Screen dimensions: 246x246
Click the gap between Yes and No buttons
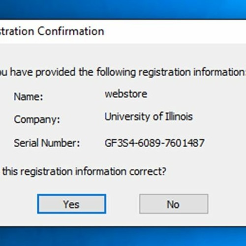coord(123,204)
